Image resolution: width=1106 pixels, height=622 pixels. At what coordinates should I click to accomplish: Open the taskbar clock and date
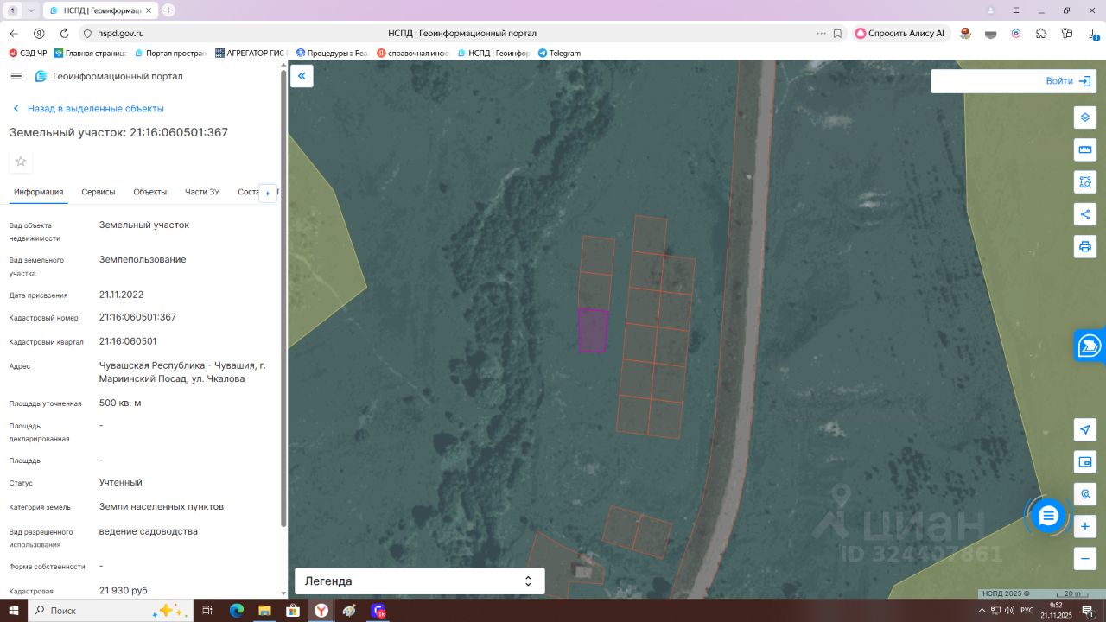pyautogui.click(x=1055, y=611)
